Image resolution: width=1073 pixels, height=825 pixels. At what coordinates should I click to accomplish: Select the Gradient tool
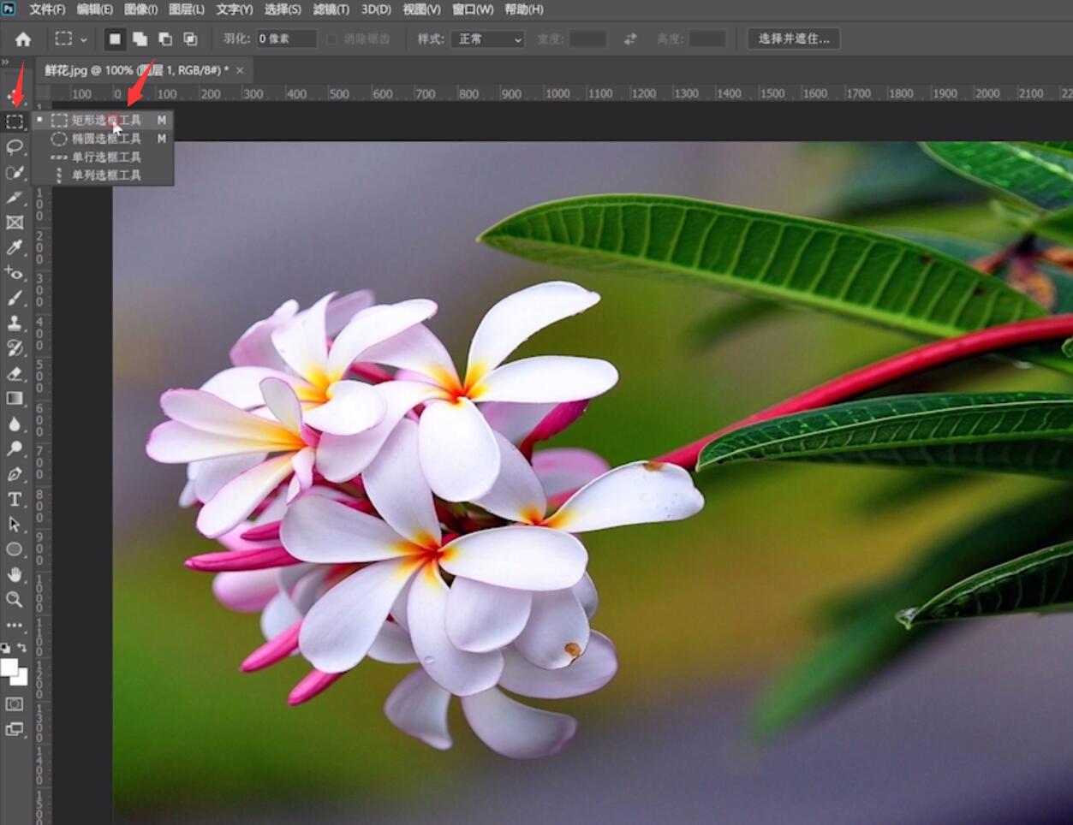(x=15, y=399)
